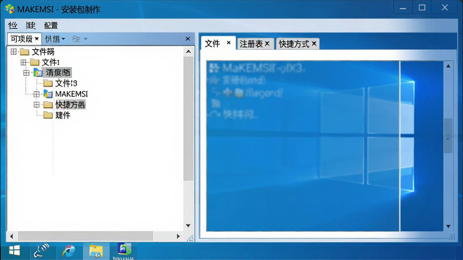Image resolution: width=463 pixels, height=260 pixels.
Task: Expand the MAKEMSI tree node
Action: 36,94
